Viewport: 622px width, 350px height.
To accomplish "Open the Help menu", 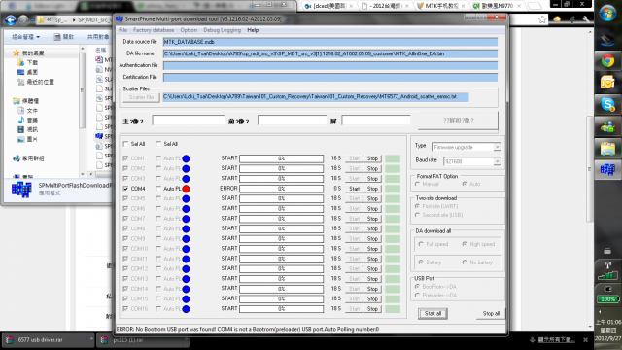I will tap(253, 30).
